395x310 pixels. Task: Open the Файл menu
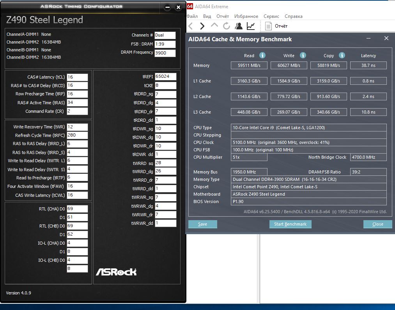point(192,16)
